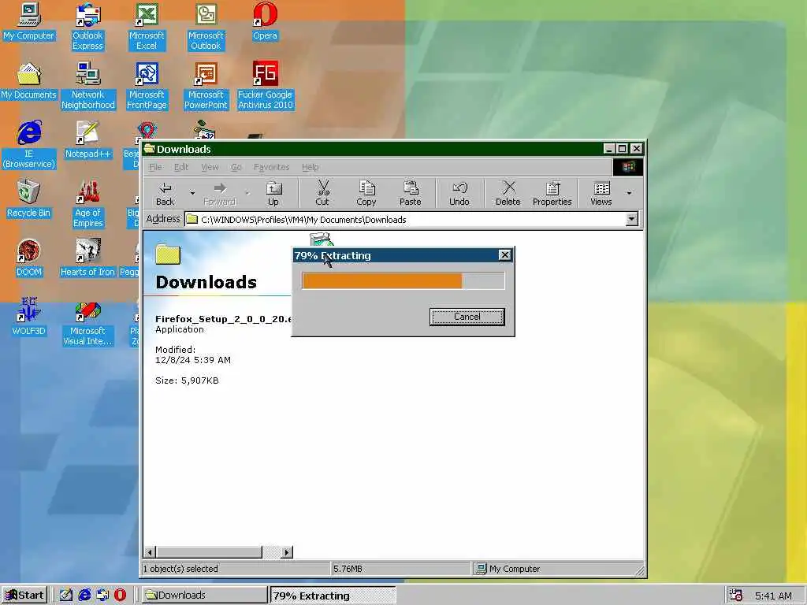Open Microsoft Outlook desktop shortcut
The width and height of the screenshot is (807, 605).
[x=206, y=27]
